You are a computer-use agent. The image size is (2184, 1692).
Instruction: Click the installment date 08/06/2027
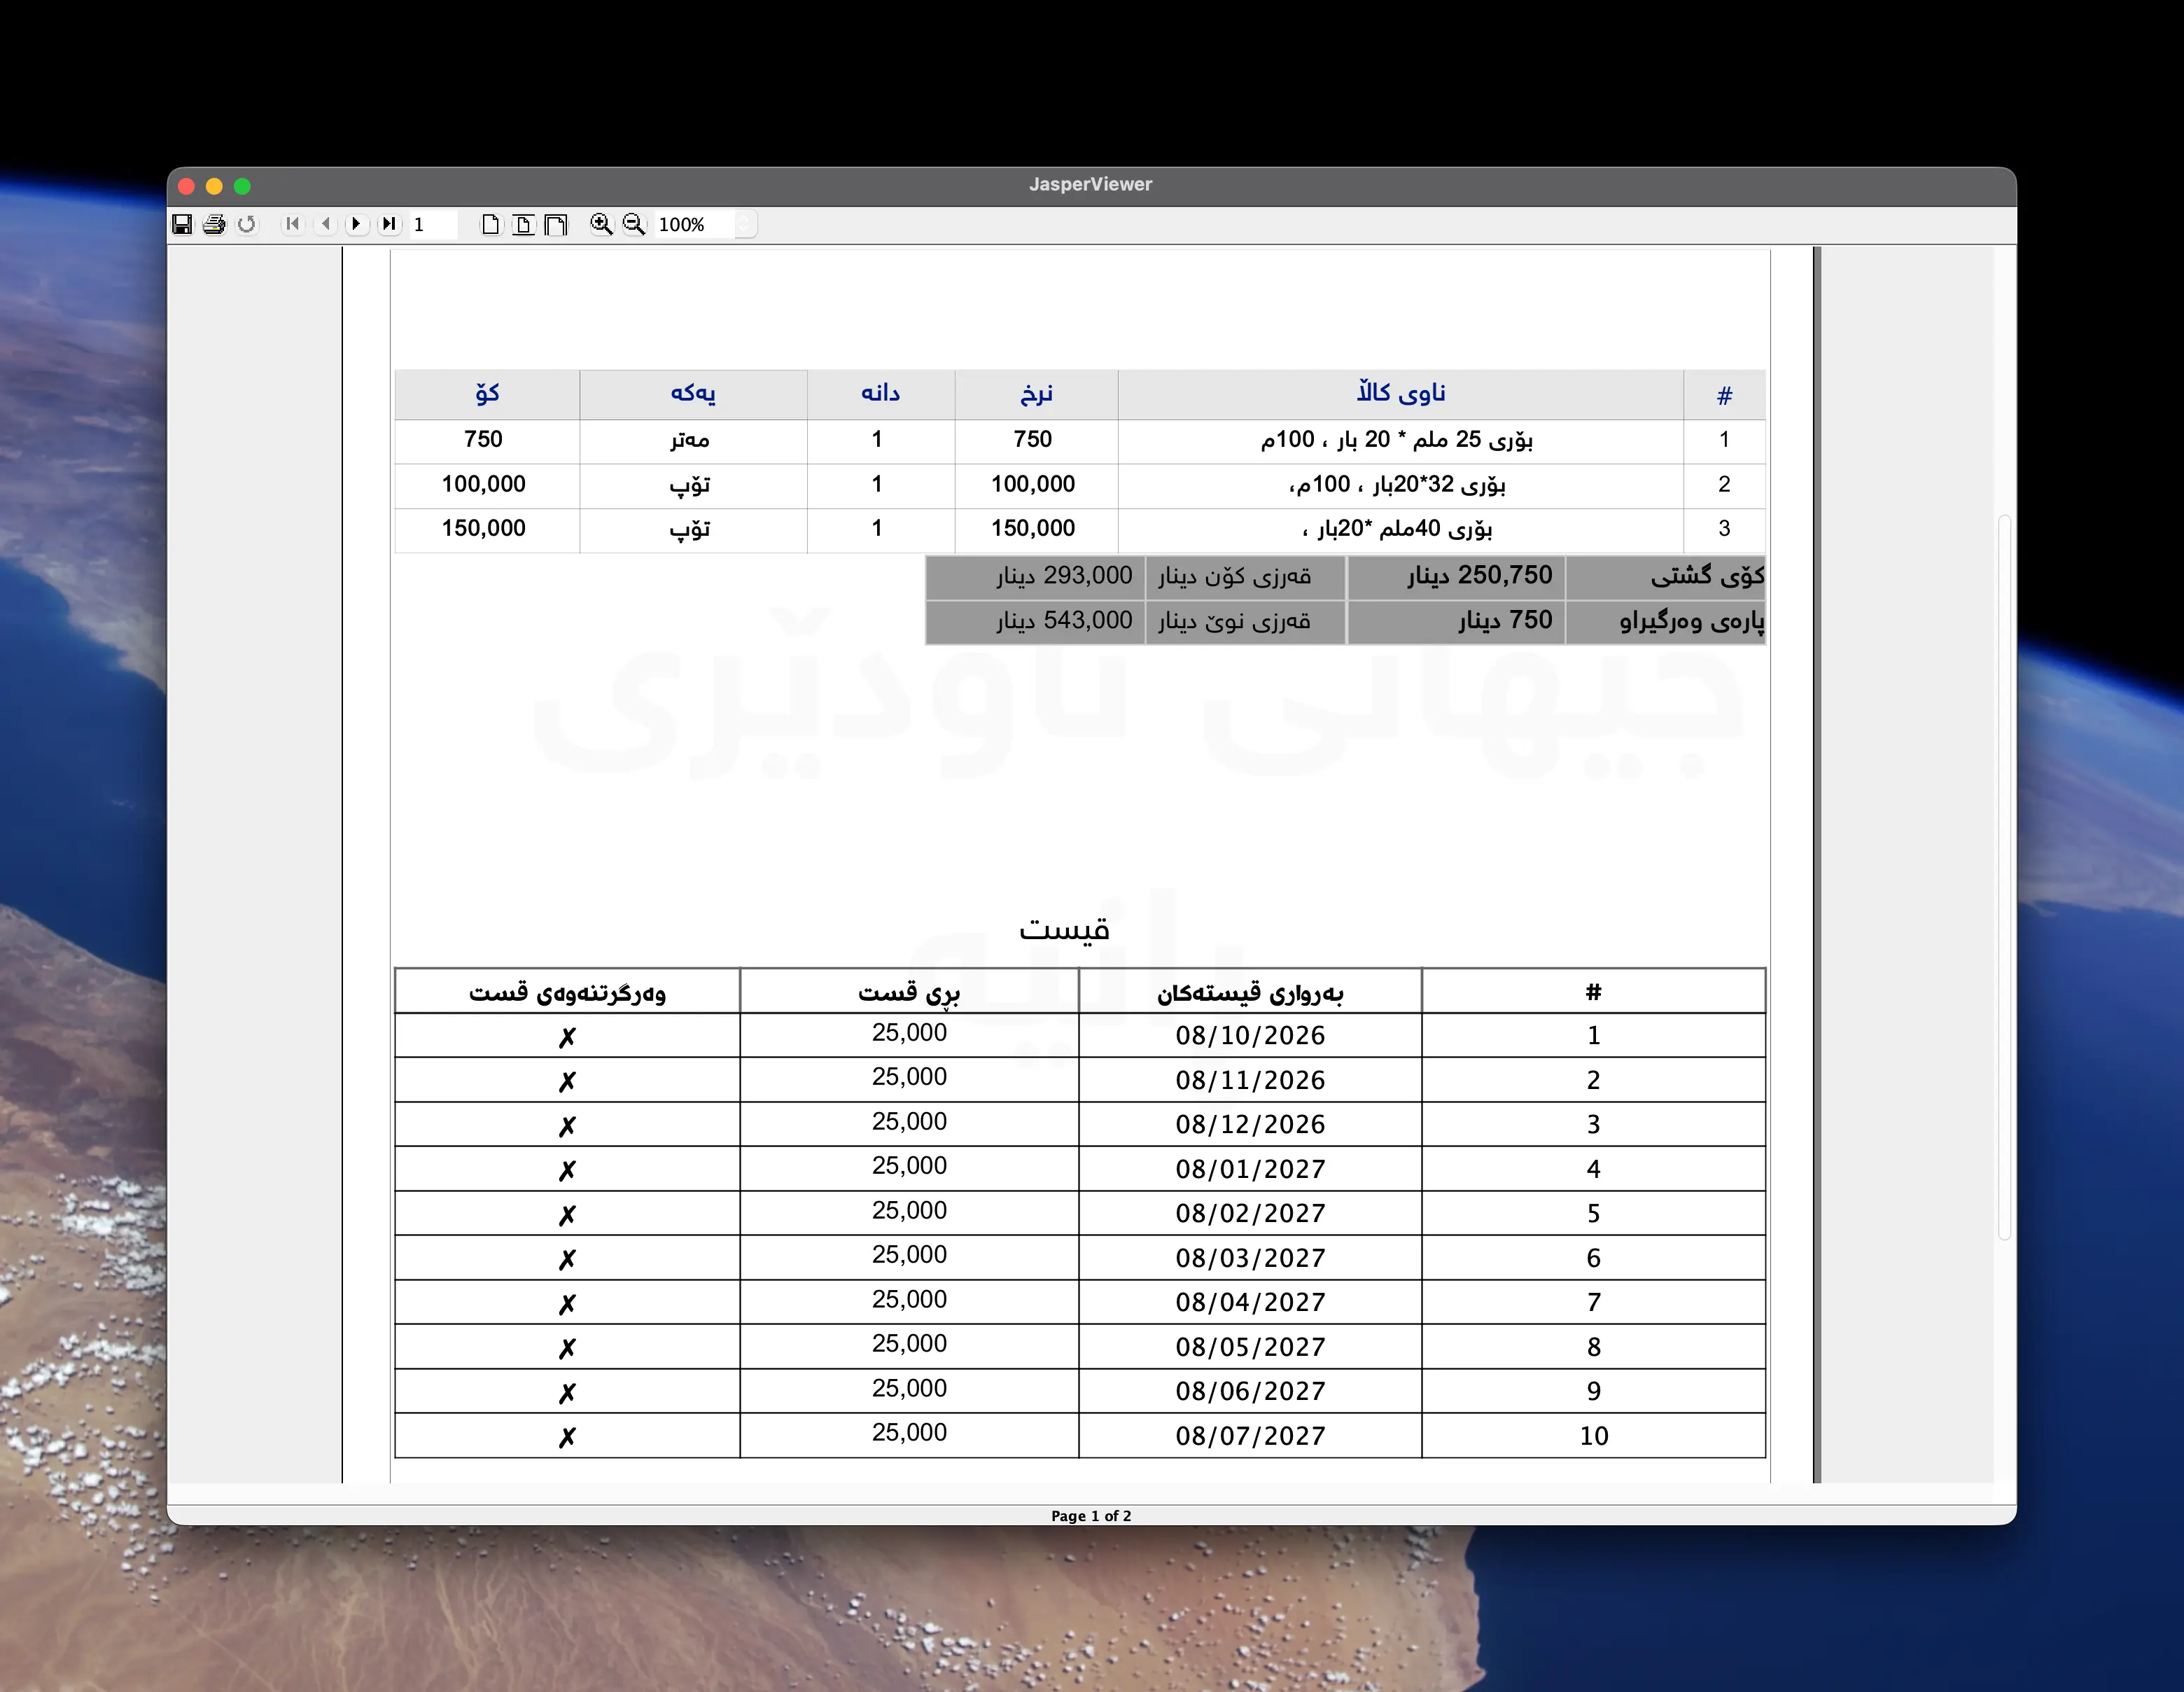[1250, 1392]
